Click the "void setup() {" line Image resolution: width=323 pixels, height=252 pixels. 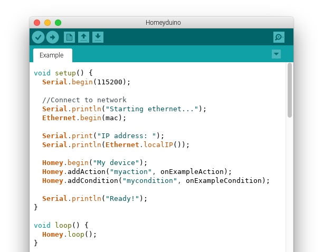coord(63,73)
